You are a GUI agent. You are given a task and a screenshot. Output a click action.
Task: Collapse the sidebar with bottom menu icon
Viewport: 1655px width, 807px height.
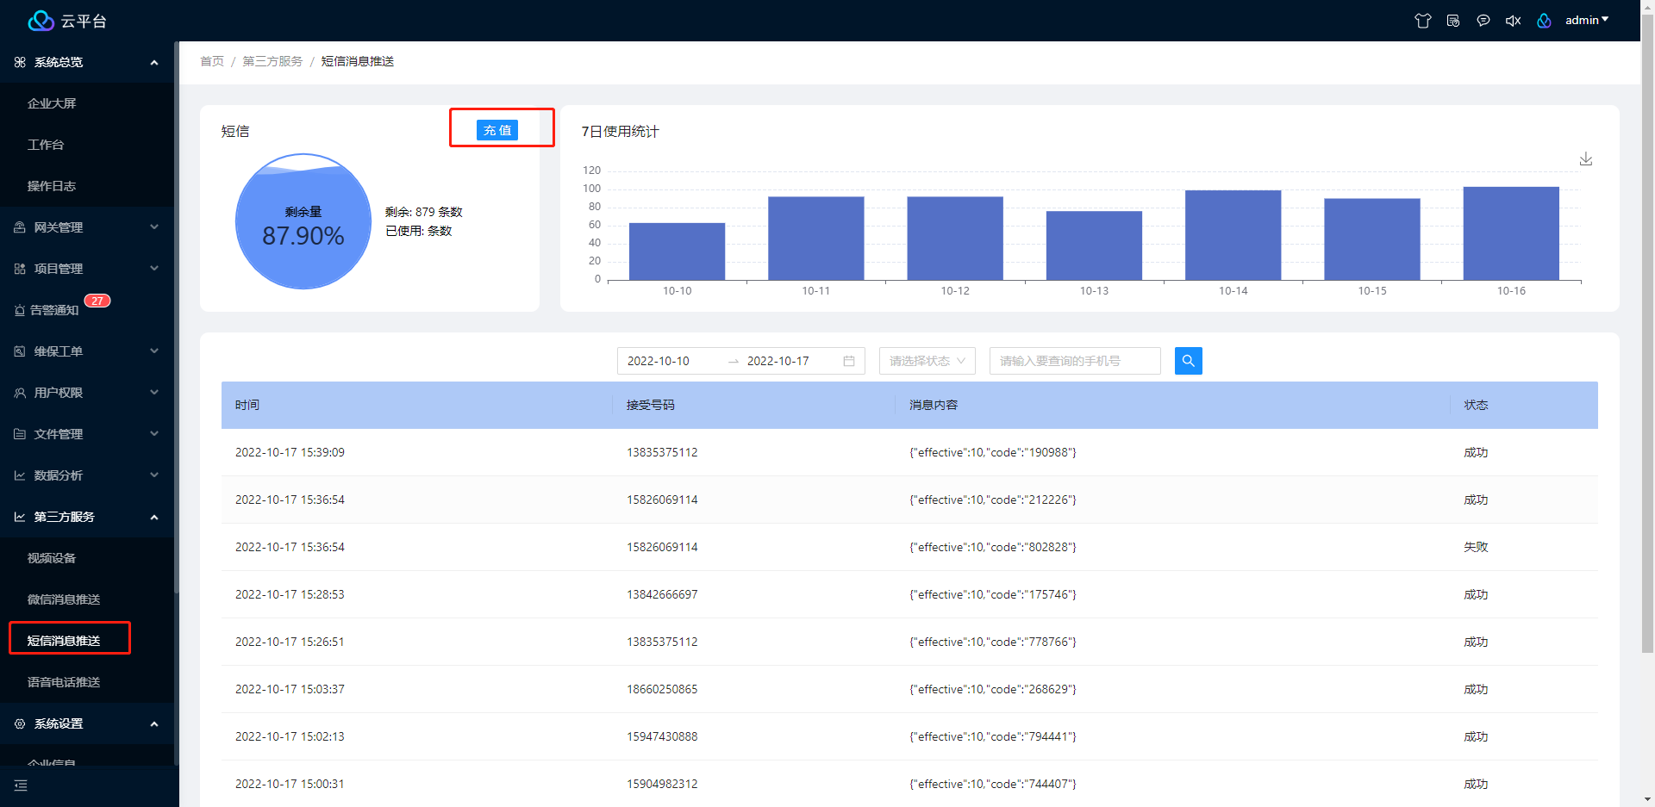(21, 785)
